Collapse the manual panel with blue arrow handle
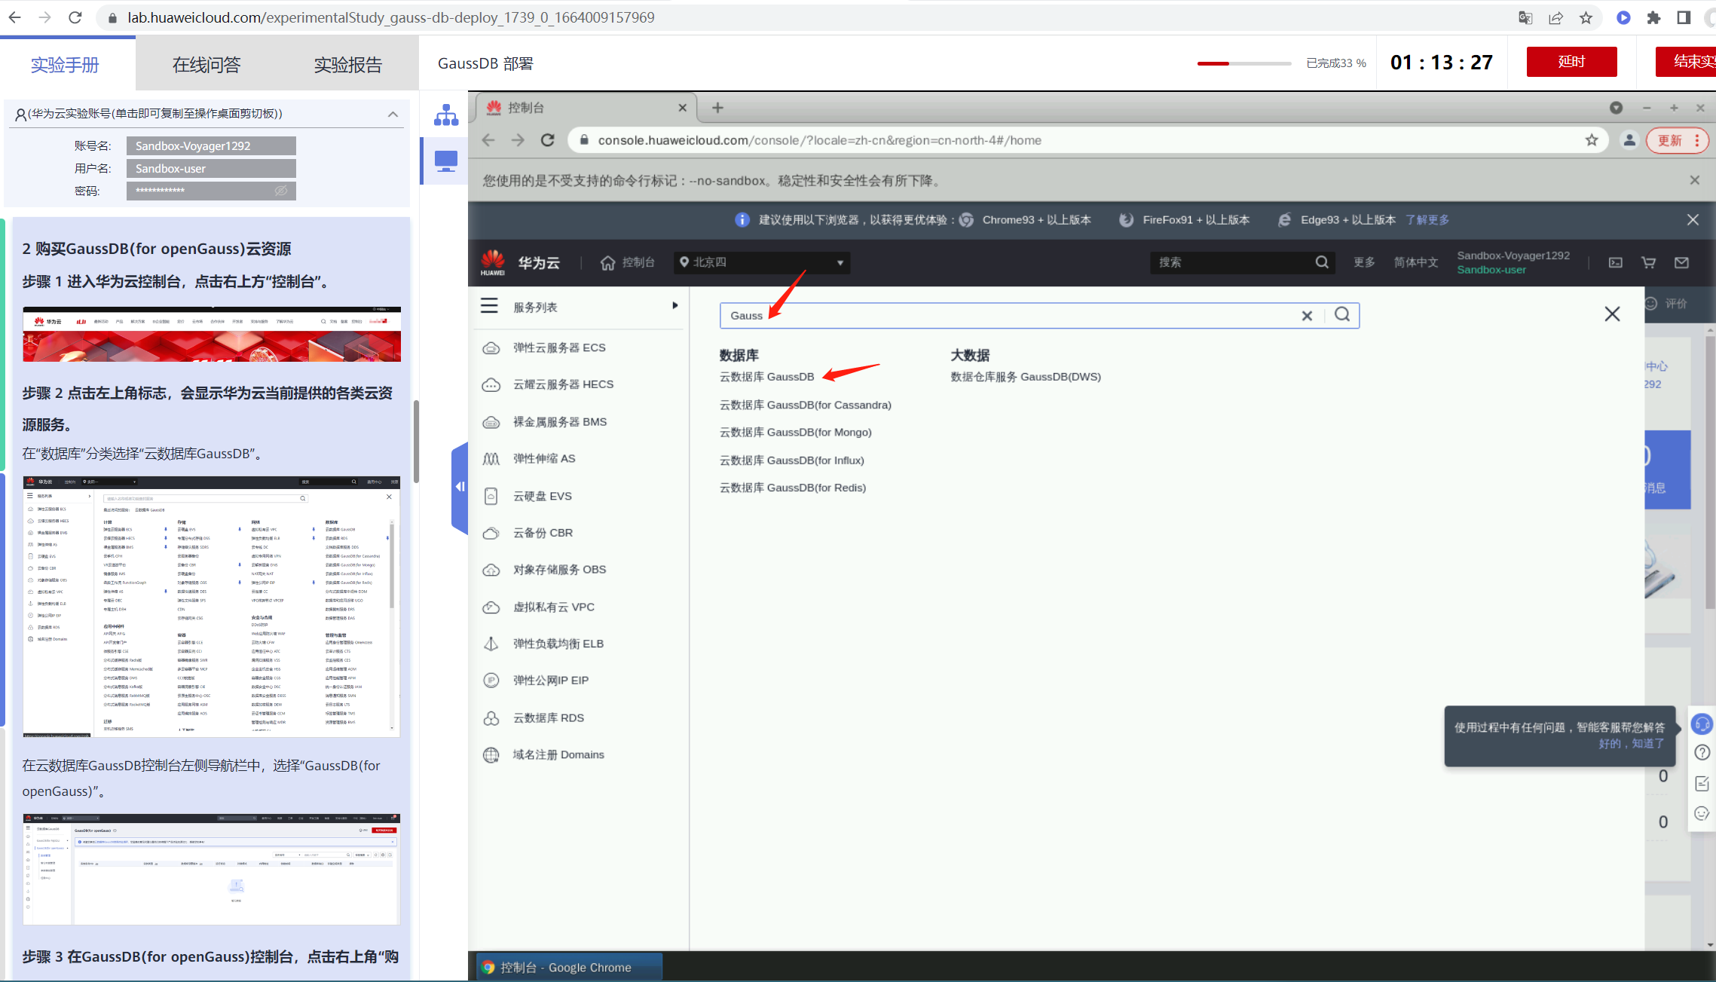1716x982 pixels. pos(460,487)
